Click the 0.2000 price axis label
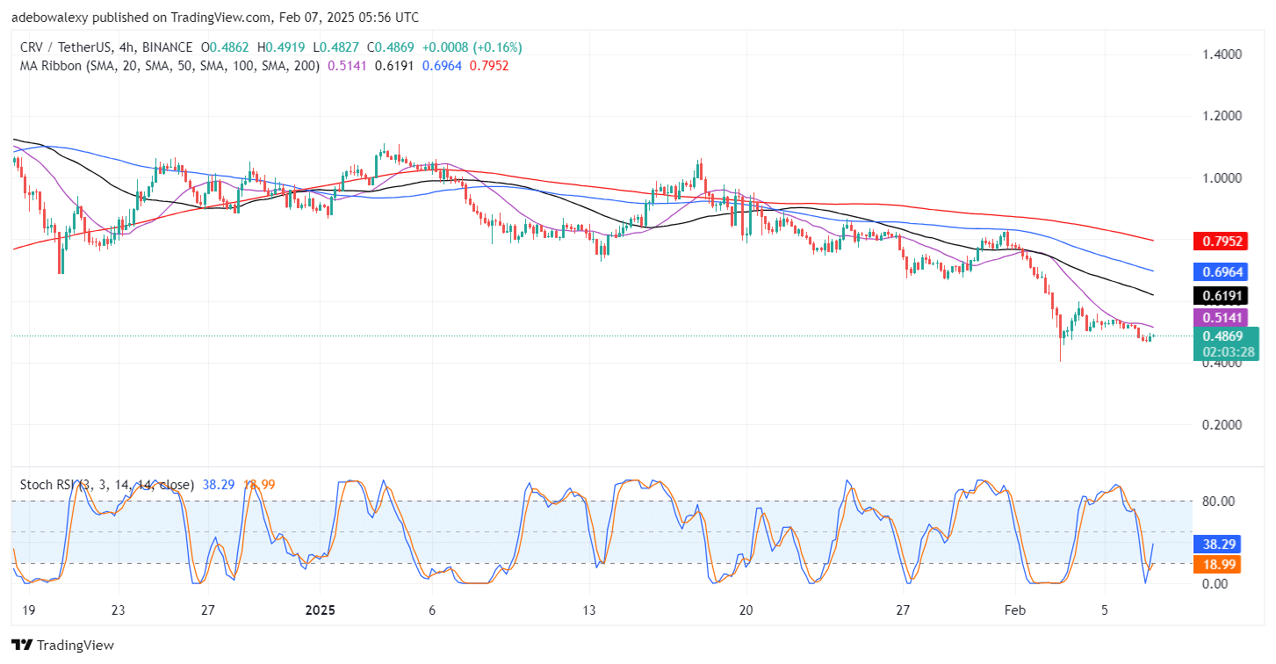 point(1222,424)
